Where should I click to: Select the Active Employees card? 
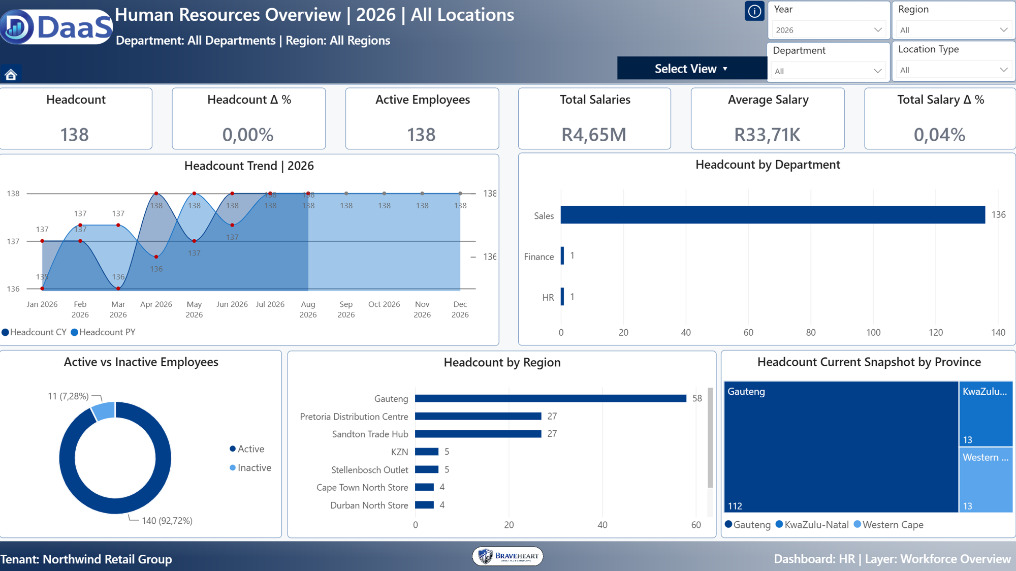click(422, 119)
